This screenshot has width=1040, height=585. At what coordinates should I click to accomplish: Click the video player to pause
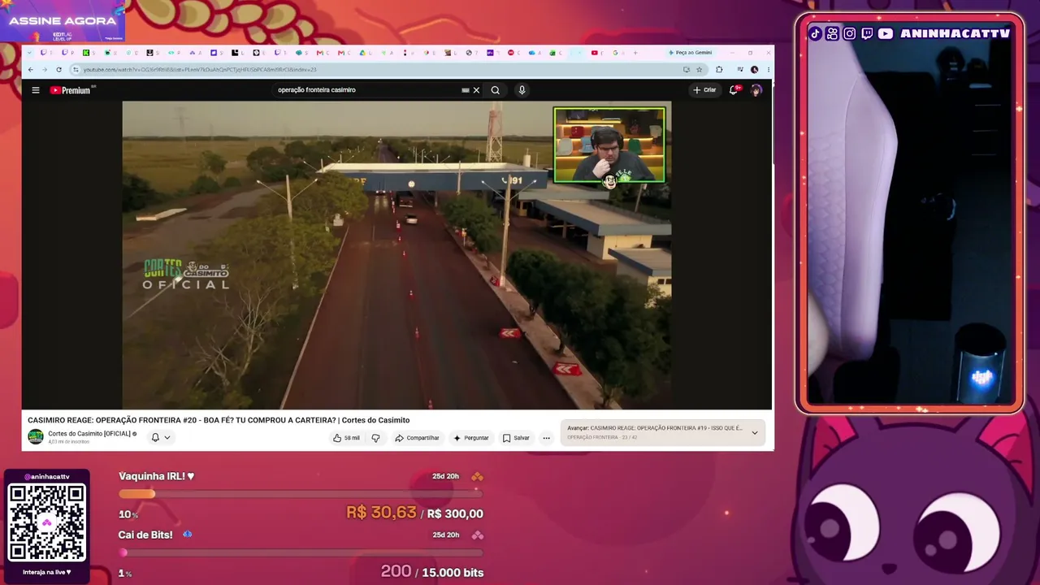(x=396, y=254)
